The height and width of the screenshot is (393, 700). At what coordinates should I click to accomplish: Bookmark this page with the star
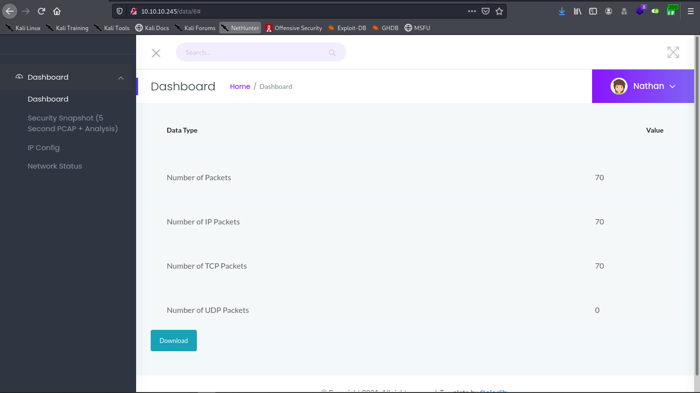click(499, 11)
